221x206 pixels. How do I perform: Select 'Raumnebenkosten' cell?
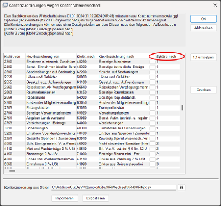(x=41, y=93)
